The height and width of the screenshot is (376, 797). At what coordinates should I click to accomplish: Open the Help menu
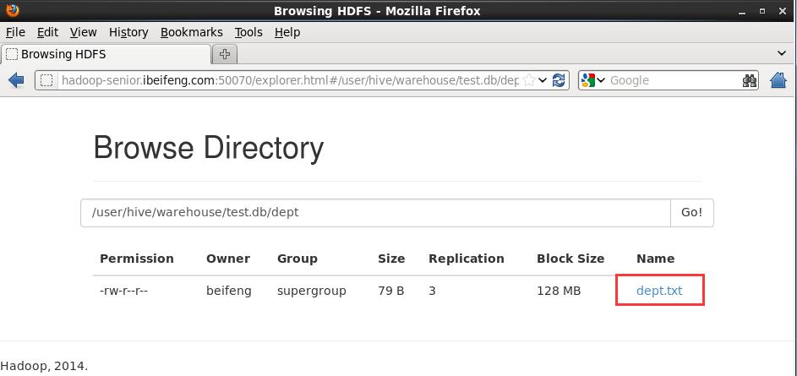click(287, 32)
